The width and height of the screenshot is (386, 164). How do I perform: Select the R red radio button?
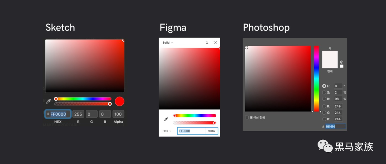pyautogui.click(x=324, y=106)
